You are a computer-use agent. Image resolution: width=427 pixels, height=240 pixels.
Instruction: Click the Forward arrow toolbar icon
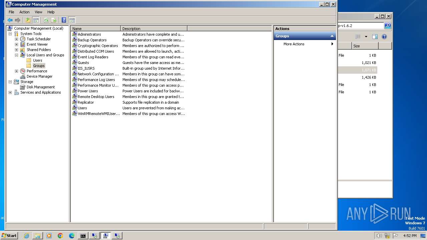coord(18,20)
